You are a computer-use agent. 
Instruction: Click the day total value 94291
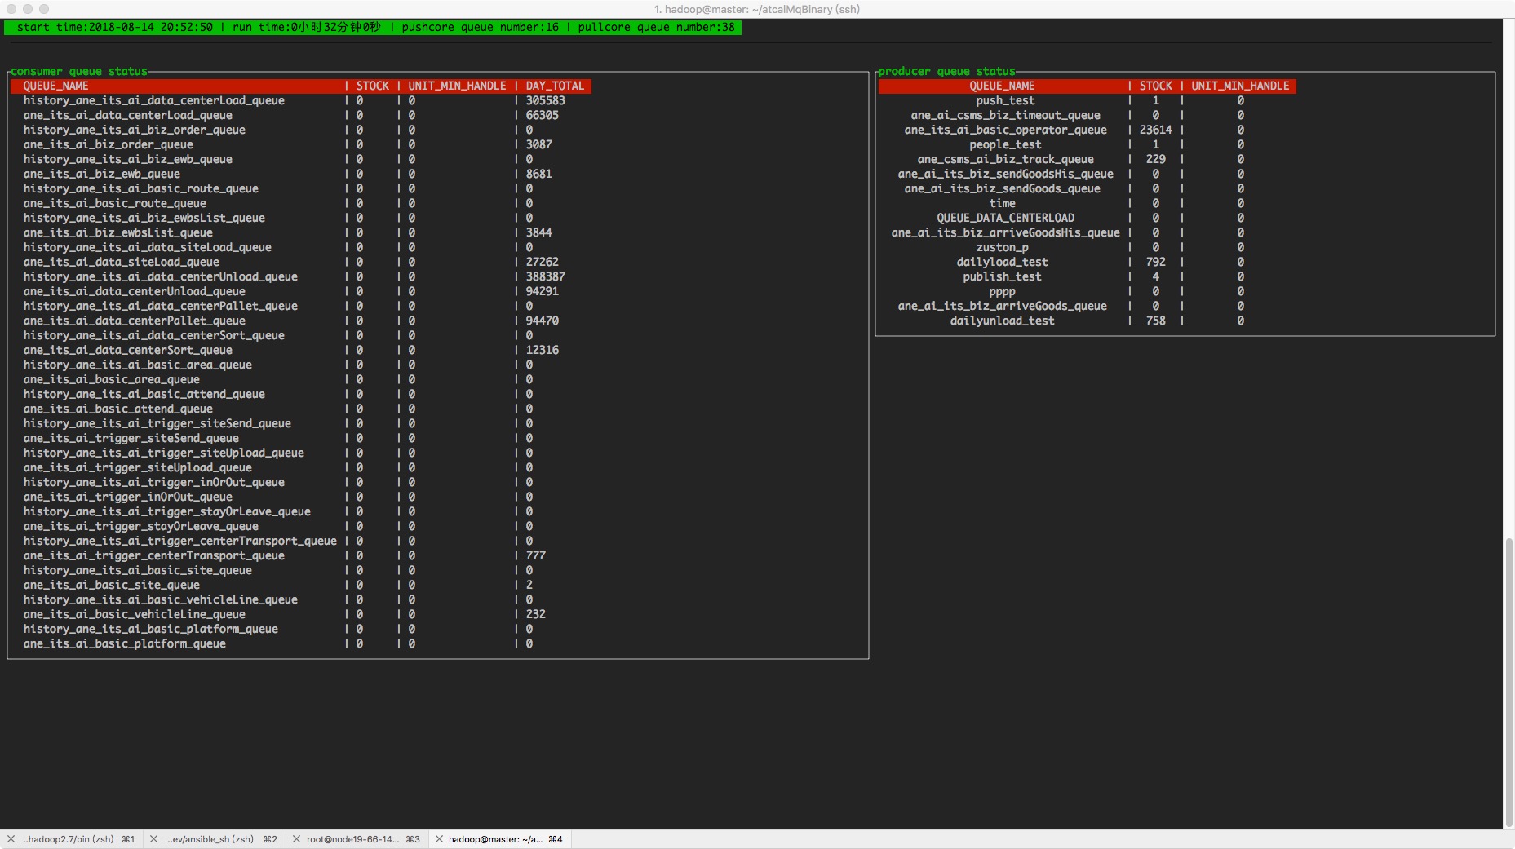click(x=542, y=291)
